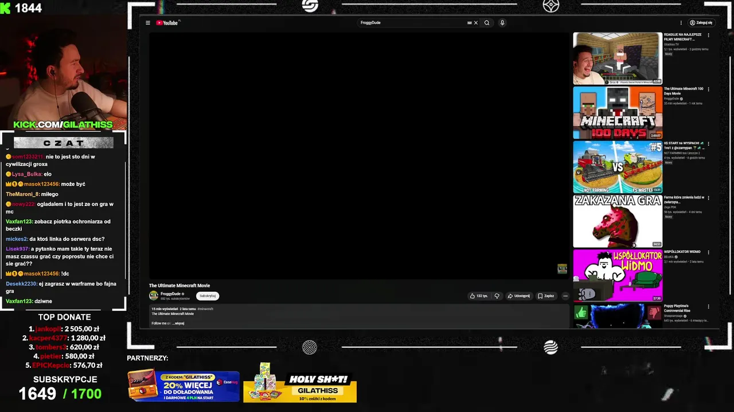
Task: Click chat username Lysa_Bulka
Action: 27,174
